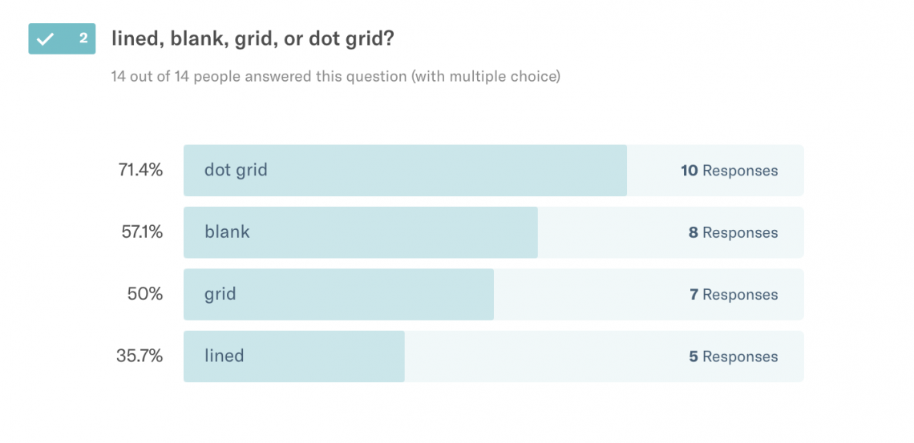The width and height of the screenshot is (914, 443).
Task: Click the question number 2 badge
Action: click(83, 38)
